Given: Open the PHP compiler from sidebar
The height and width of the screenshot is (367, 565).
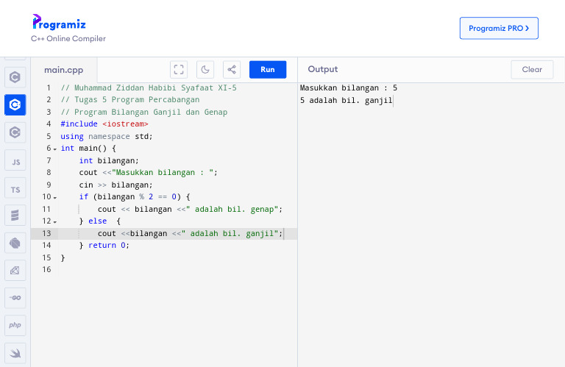Looking at the screenshot, I should (x=15, y=324).
